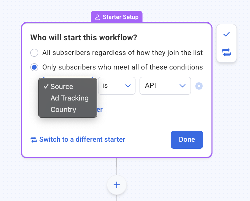The height and width of the screenshot is (201, 250).
Task: Remove the filter condition with the x icon
Action: [199, 86]
